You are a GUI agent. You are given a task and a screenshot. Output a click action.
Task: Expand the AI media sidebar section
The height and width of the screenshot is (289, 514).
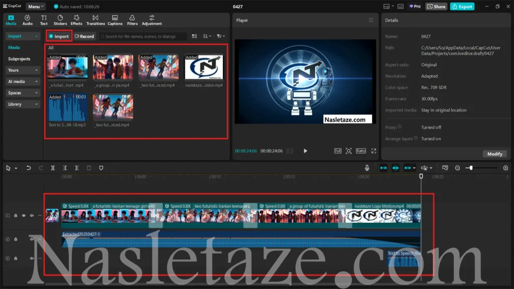click(22, 82)
